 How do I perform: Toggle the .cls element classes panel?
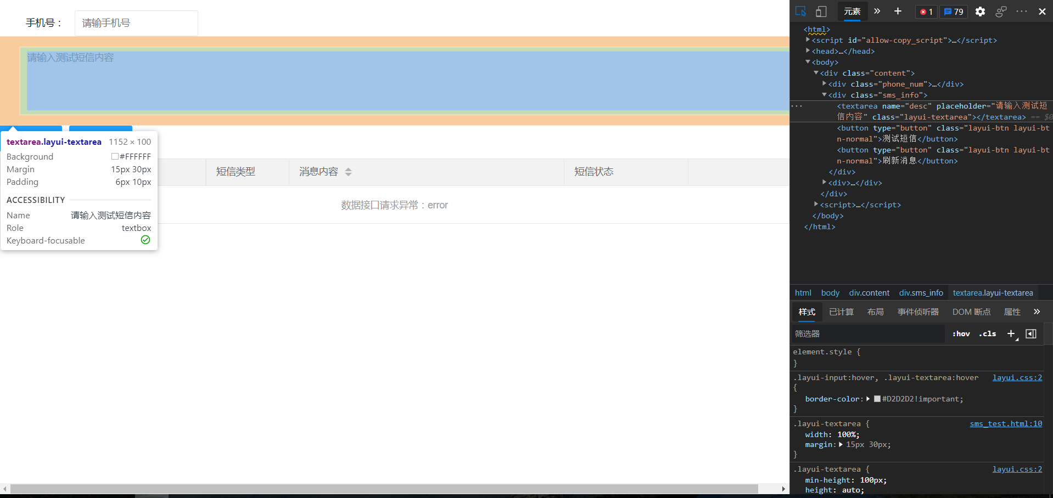pos(988,333)
